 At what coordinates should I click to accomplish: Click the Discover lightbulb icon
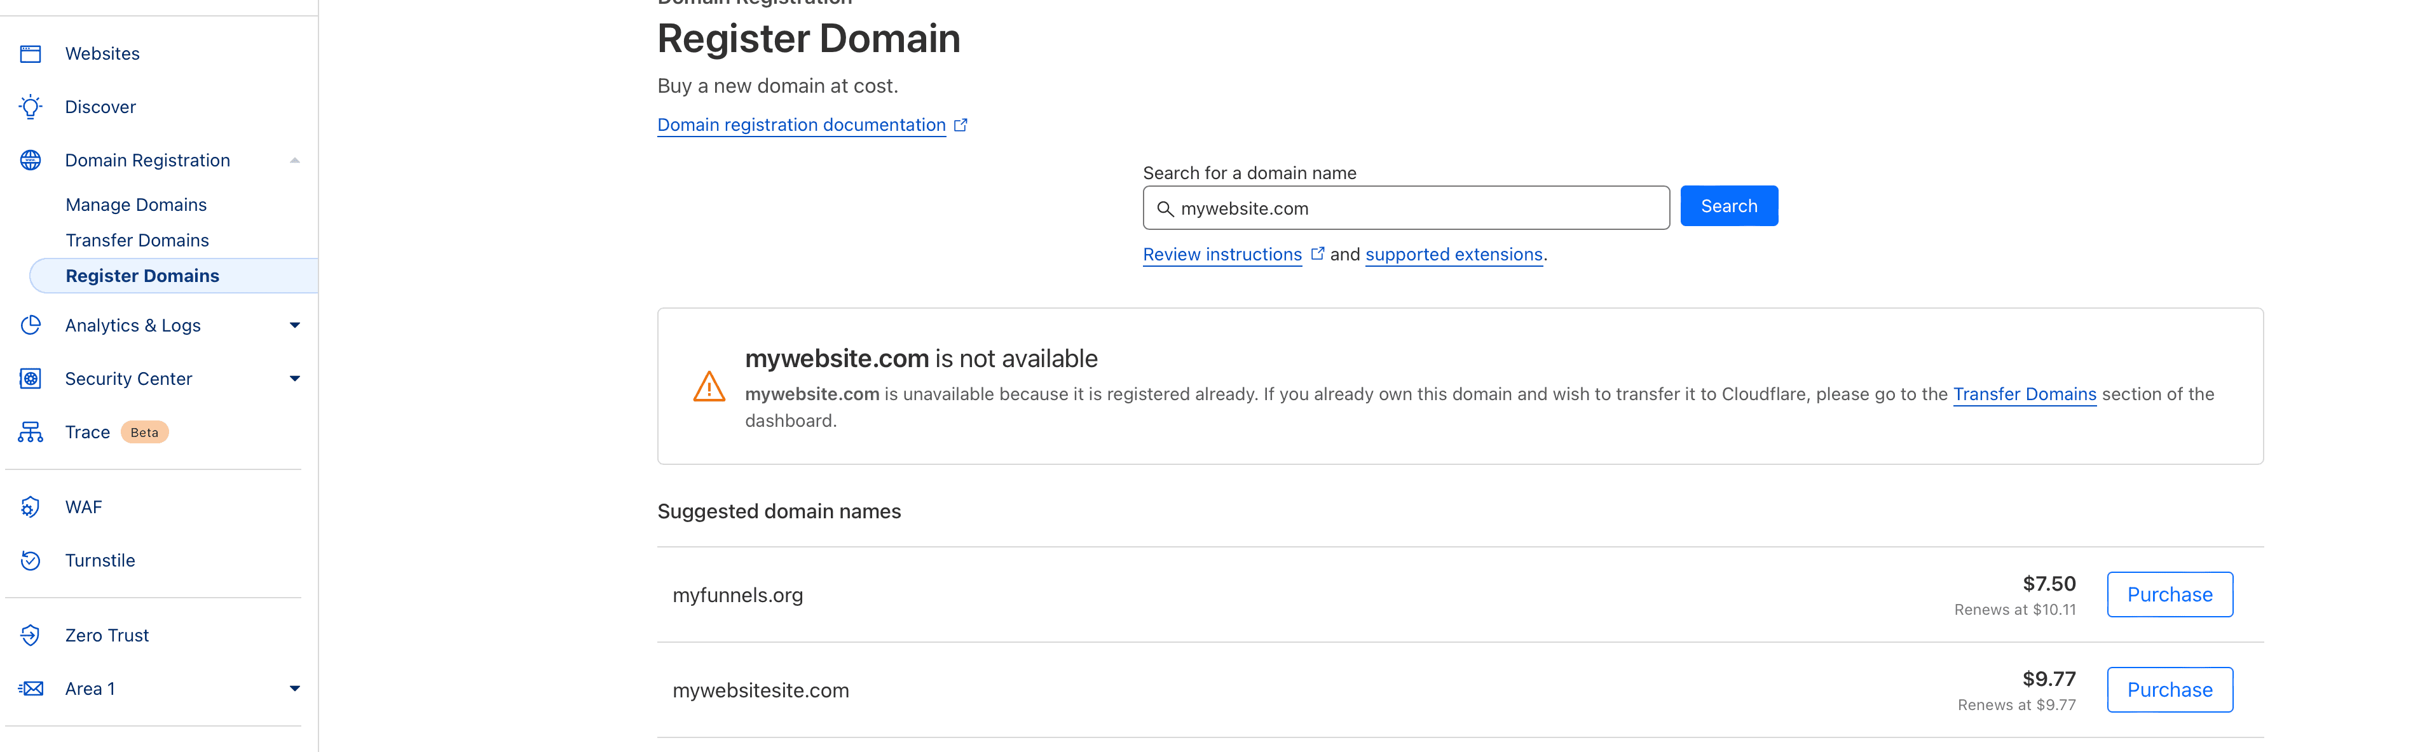coord(31,107)
